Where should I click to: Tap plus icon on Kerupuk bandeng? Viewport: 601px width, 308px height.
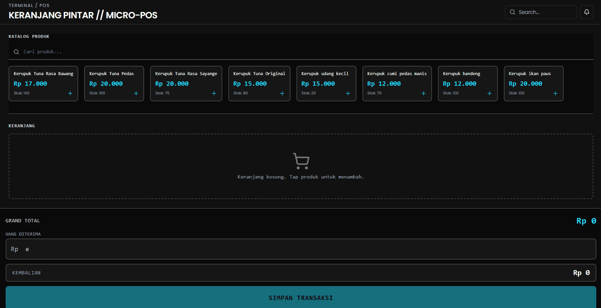[489, 93]
